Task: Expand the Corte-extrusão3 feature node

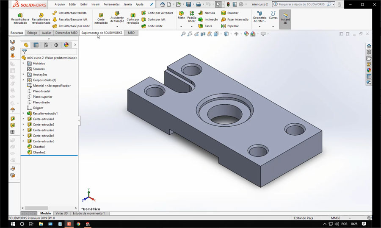Action: [23, 130]
